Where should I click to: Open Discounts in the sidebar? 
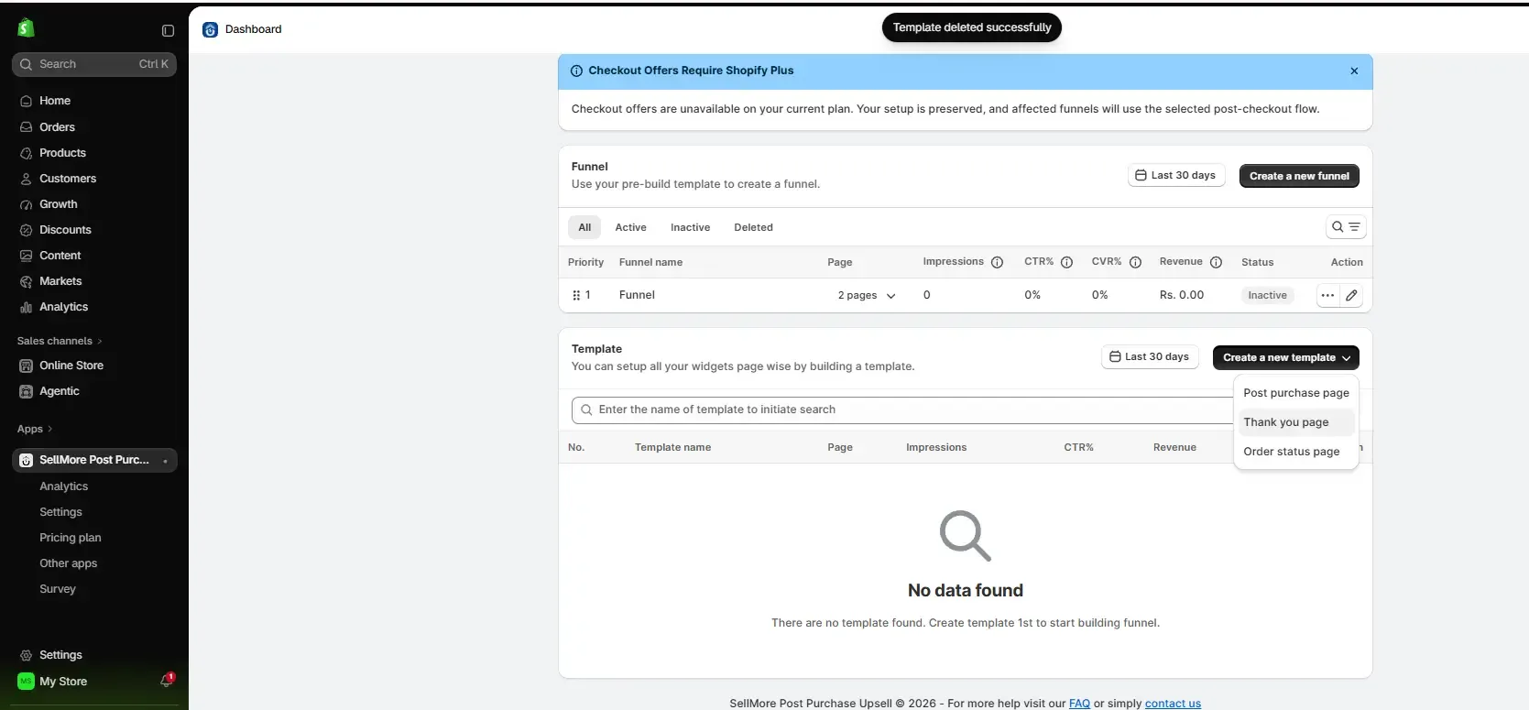pos(65,230)
